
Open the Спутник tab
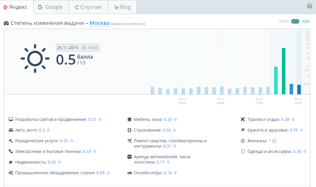88,7
